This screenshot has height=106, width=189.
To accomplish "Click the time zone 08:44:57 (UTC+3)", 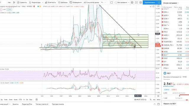I will pos(140,100).
